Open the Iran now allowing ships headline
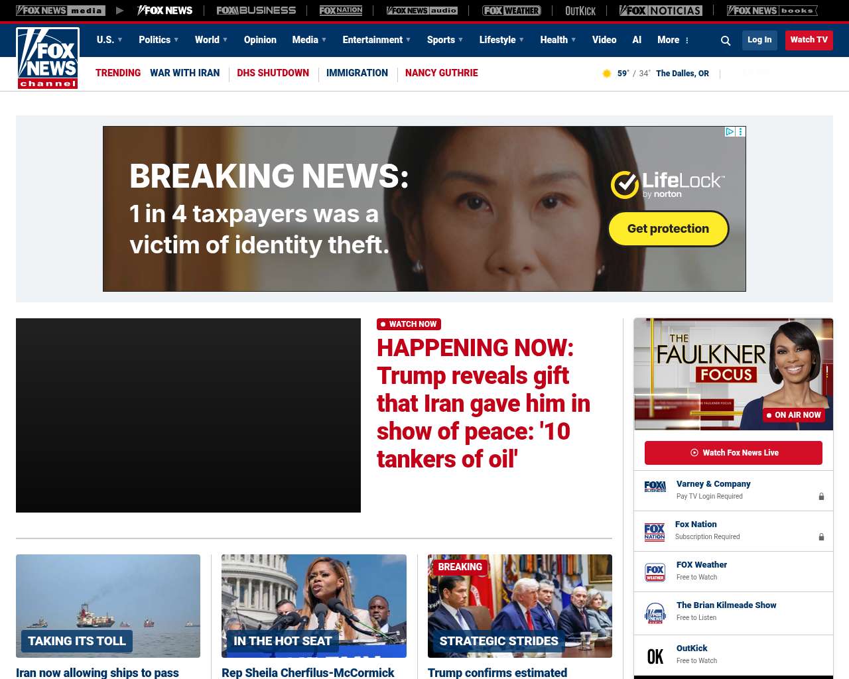 pos(98,672)
